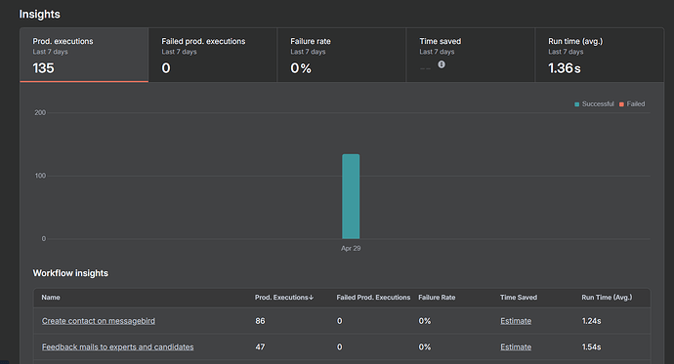Click the Failed legend square

(x=621, y=104)
